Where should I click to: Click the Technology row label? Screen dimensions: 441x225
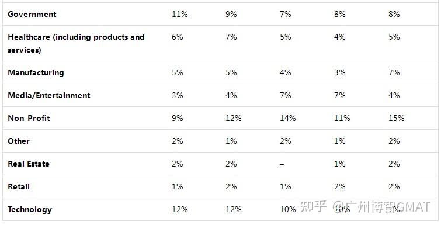tap(30, 210)
